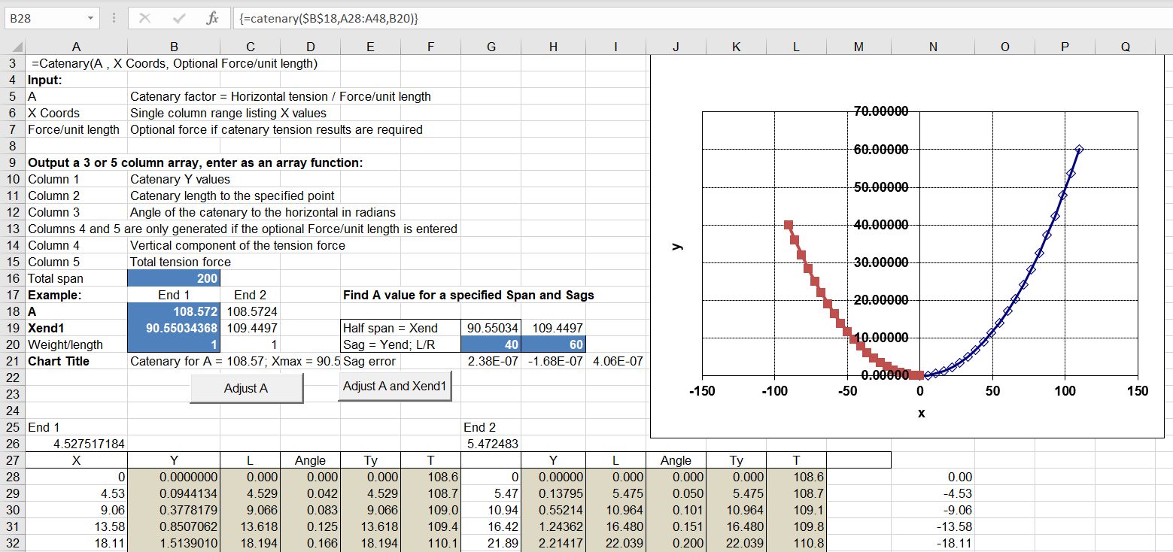Click the Sag cell containing 60
Screen dimensions: 1173x552
tap(553, 344)
